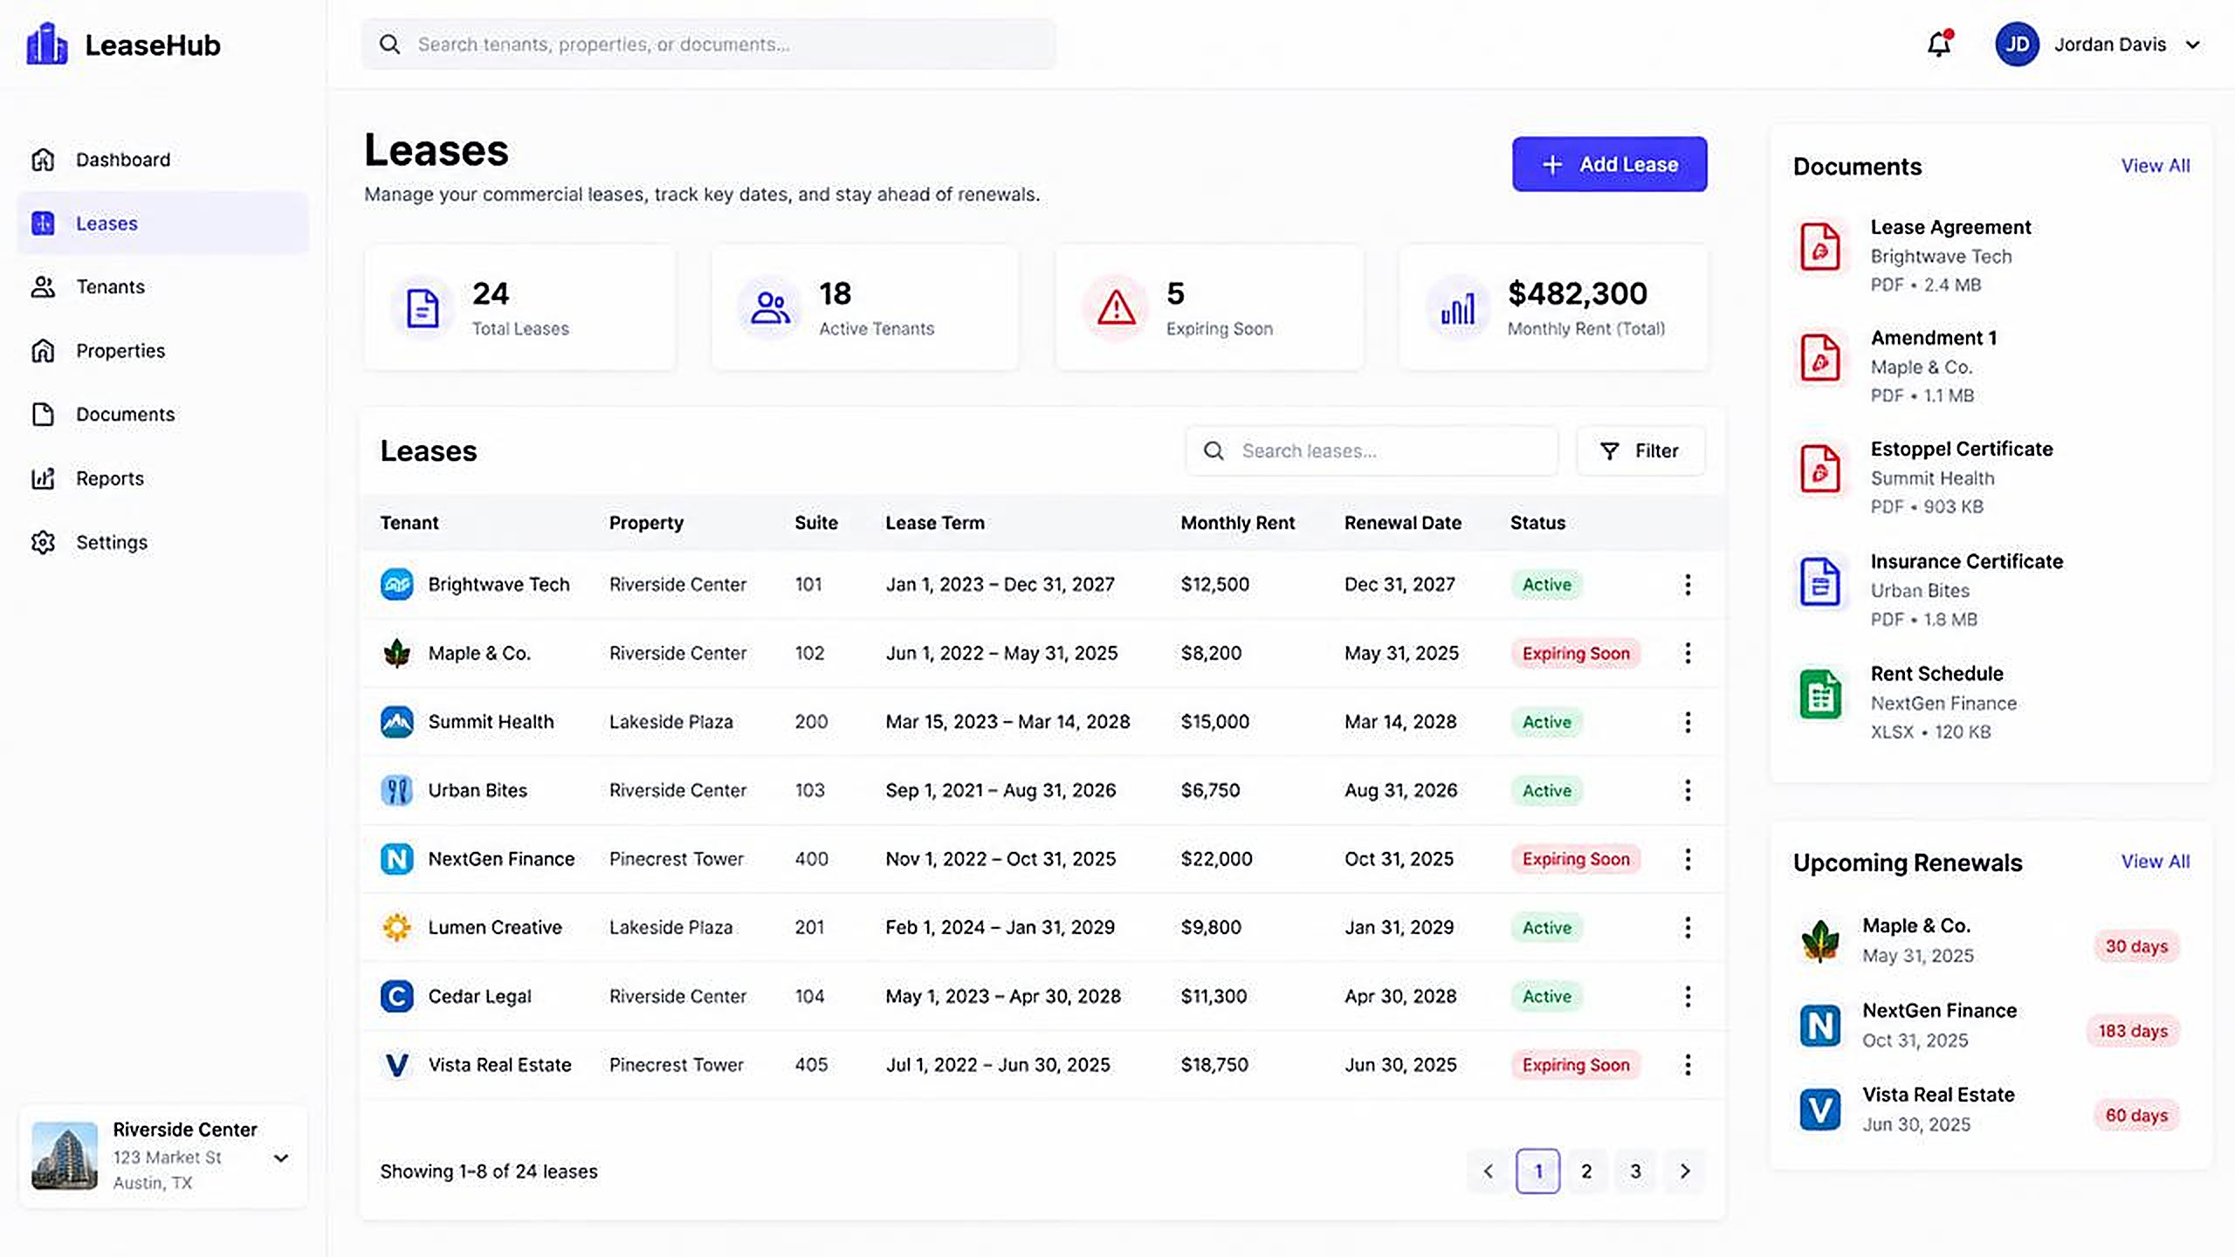Click the Lease Agreement PDF icon

[1820, 246]
